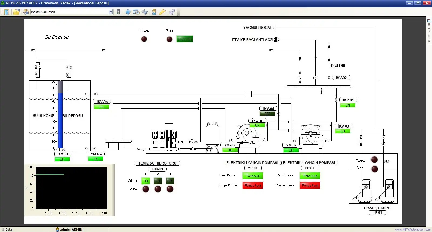Click the theater masks toolbar icon

(x=145, y=12)
